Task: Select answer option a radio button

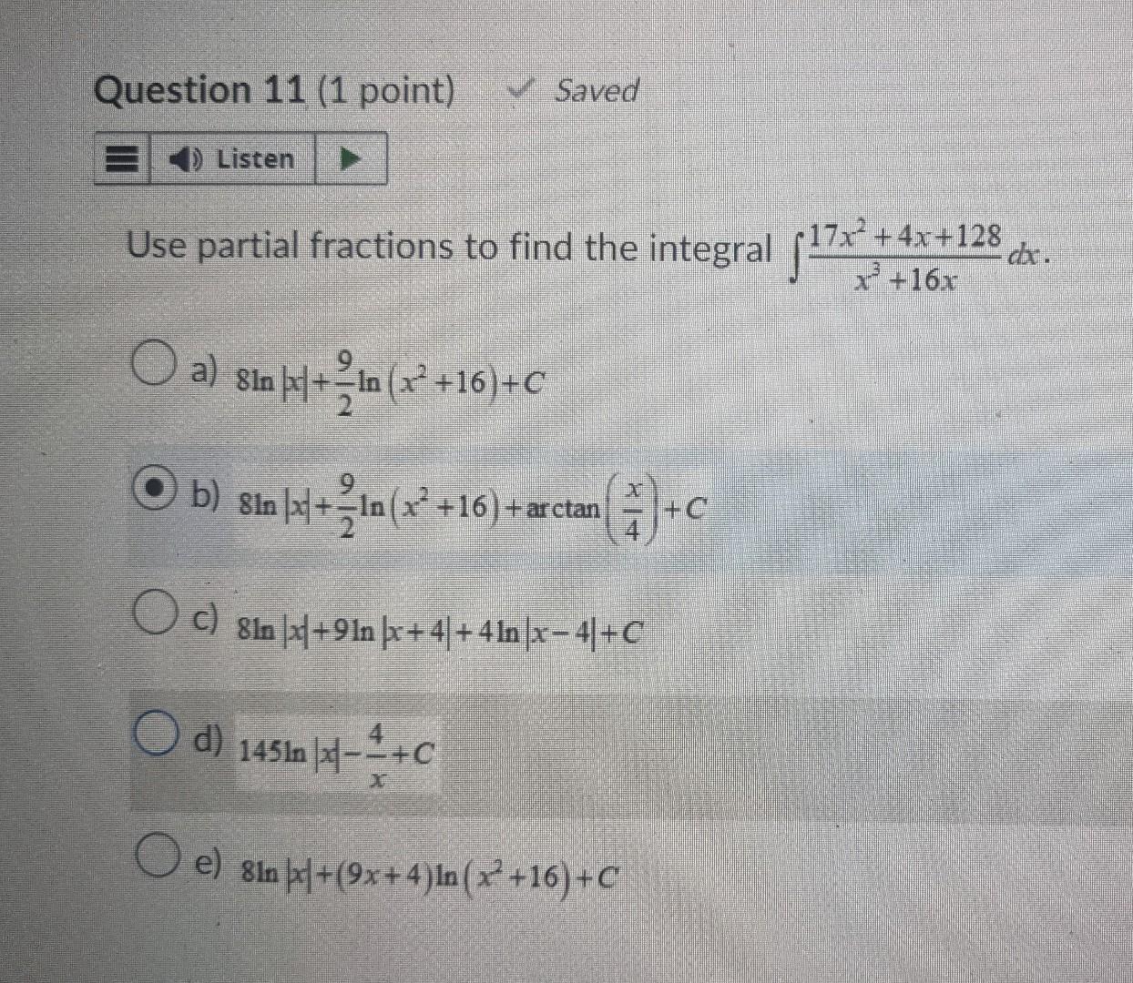Action: point(151,364)
